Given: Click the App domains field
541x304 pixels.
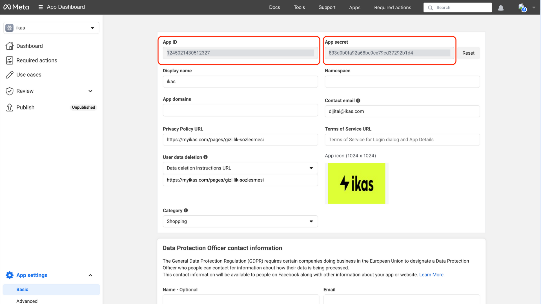Looking at the screenshot, I should (x=240, y=110).
